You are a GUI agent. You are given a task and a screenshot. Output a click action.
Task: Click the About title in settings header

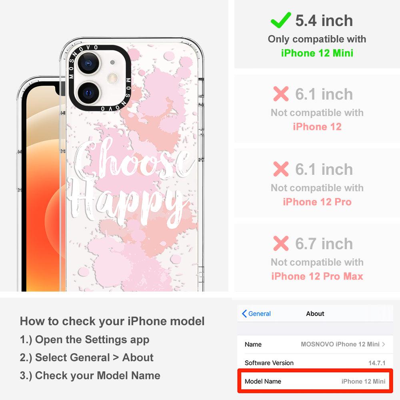click(315, 314)
